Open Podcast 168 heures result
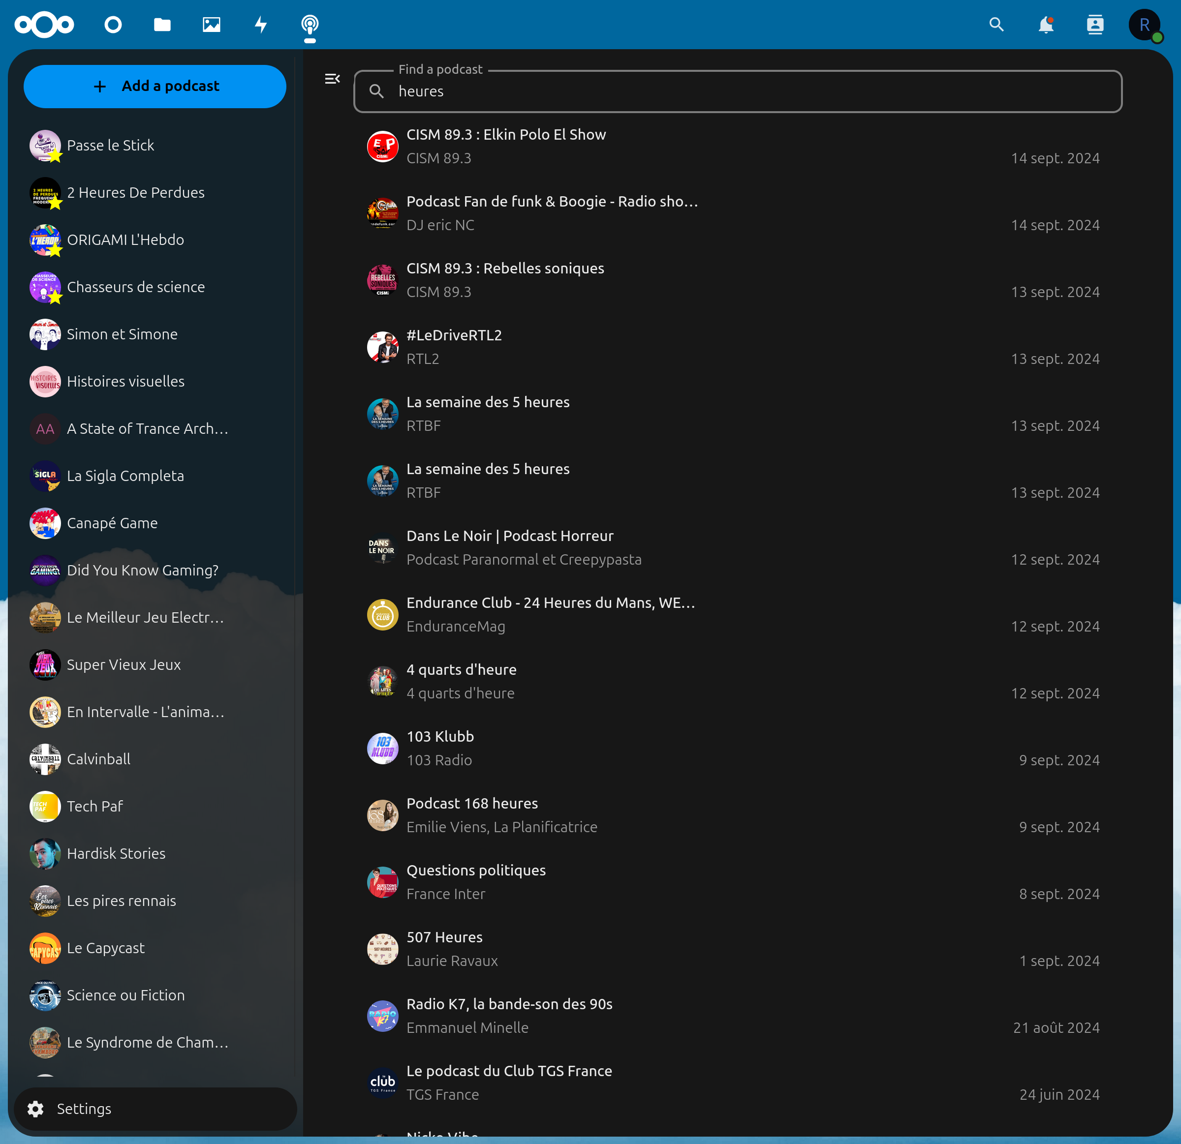The width and height of the screenshot is (1181, 1144). point(738,815)
